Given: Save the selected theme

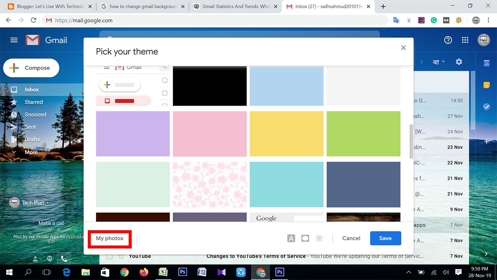Looking at the screenshot, I should pyautogui.click(x=385, y=238).
